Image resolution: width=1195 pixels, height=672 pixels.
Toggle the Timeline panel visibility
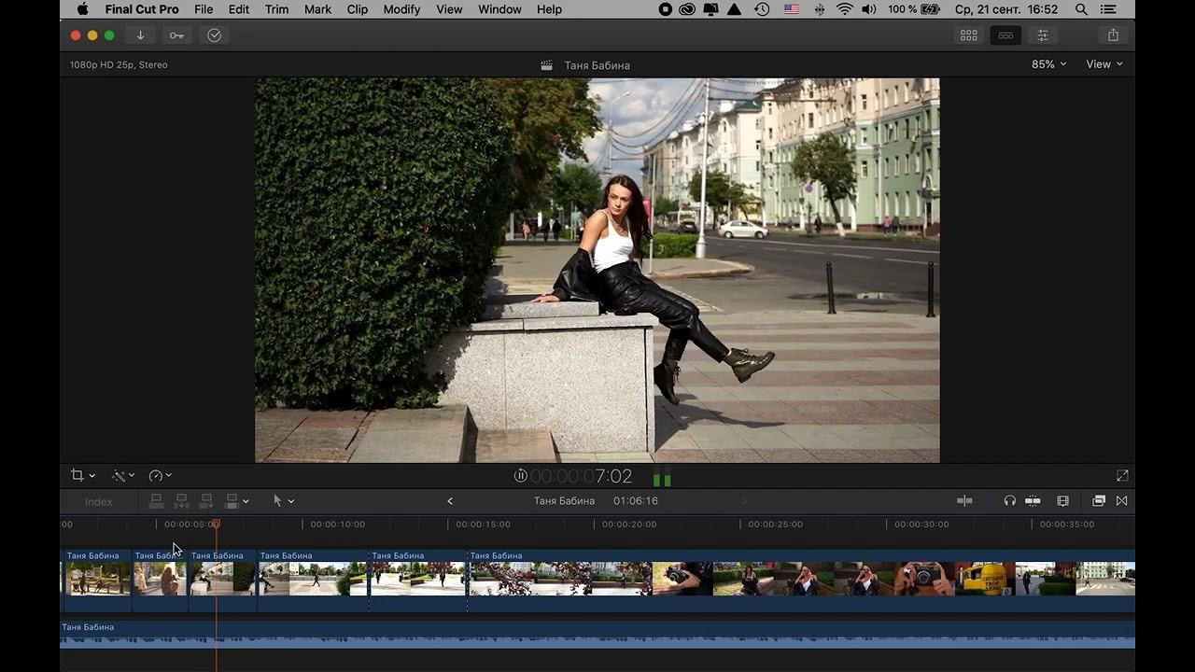coord(1005,35)
